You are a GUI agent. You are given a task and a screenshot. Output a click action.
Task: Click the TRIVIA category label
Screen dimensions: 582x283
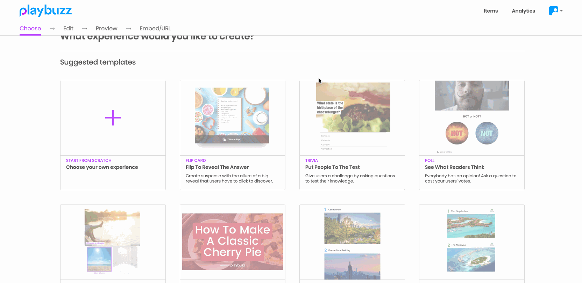coord(312,161)
